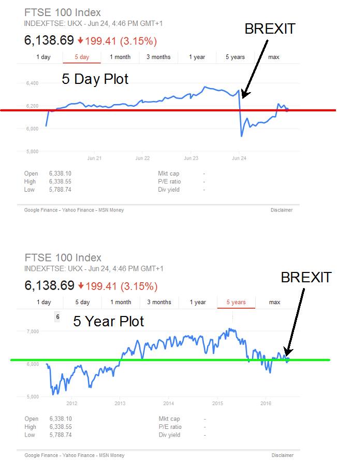Viewport: 337px width, 461px height.
Task: Switch upper chart to 1 month range
Action: (120, 57)
